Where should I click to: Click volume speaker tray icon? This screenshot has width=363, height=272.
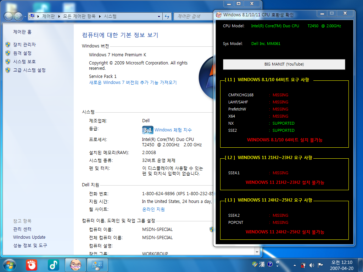[312, 265]
